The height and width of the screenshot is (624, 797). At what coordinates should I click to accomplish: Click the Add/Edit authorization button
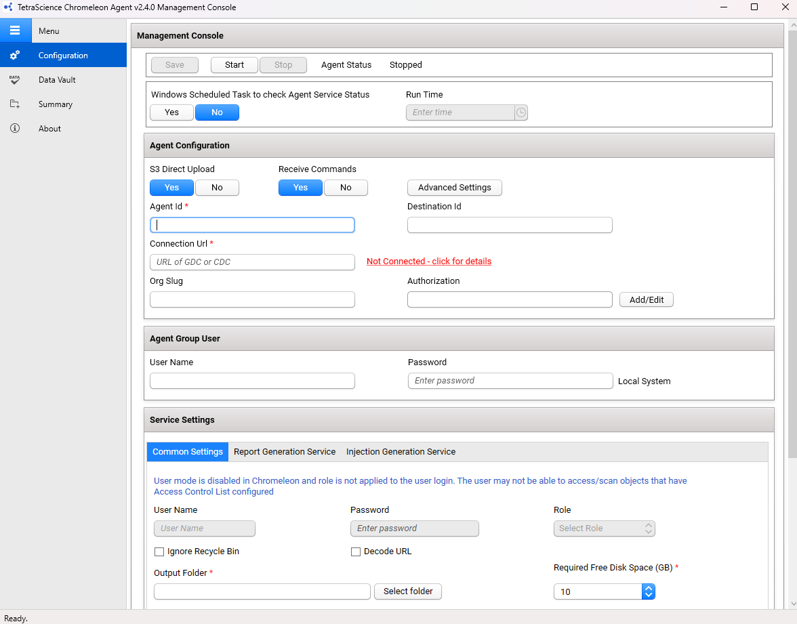point(646,299)
